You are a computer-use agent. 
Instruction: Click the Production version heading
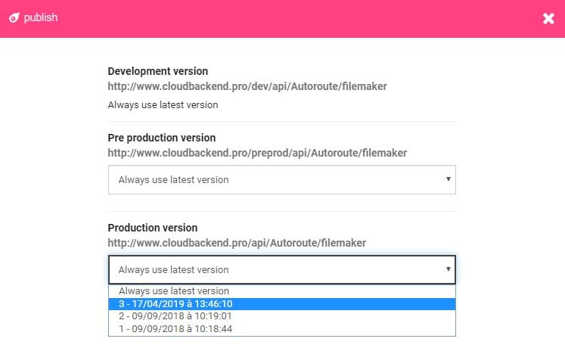click(153, 228)
